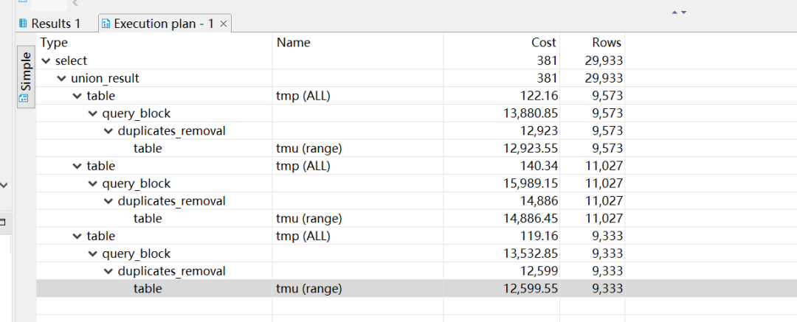This screenshot has width=797, height=322.
Task: Click 'tmu (range)' beside cost 12,923.55
Action: coord(308,148)
